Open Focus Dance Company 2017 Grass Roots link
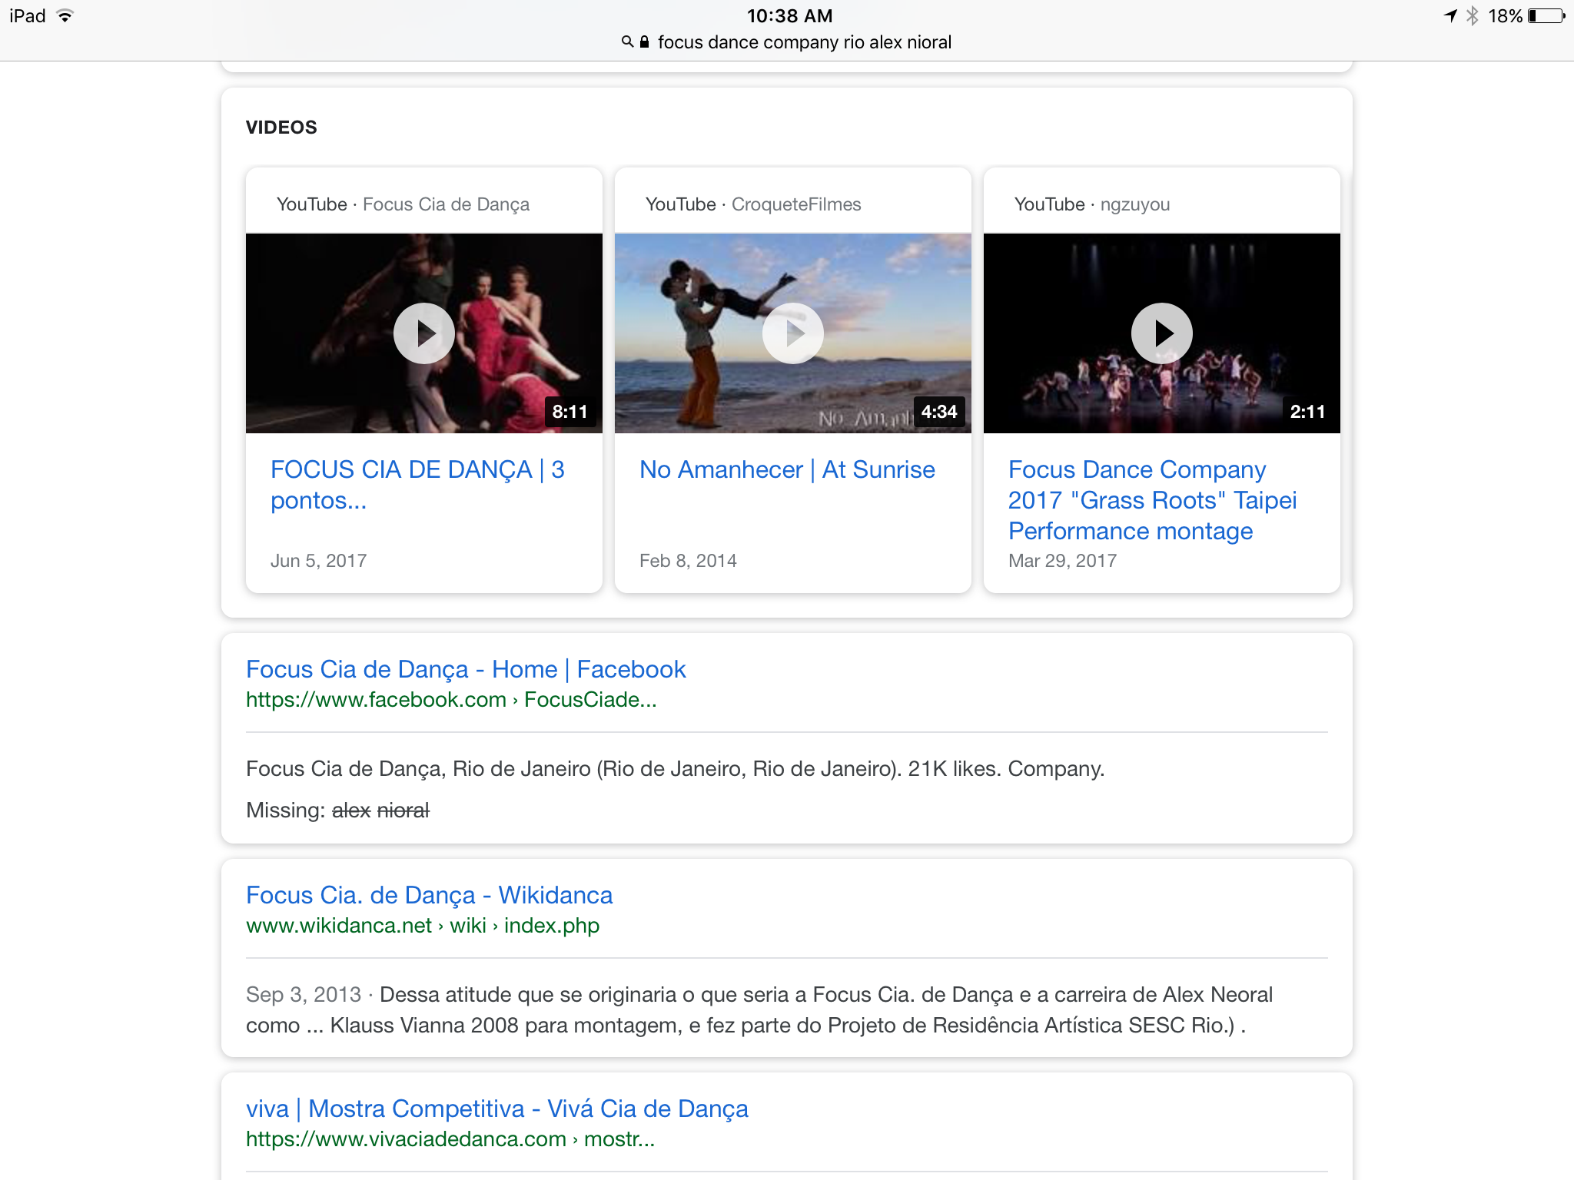The image size is (1574, 1180). pyautogui.click(x=1152, y=500)
